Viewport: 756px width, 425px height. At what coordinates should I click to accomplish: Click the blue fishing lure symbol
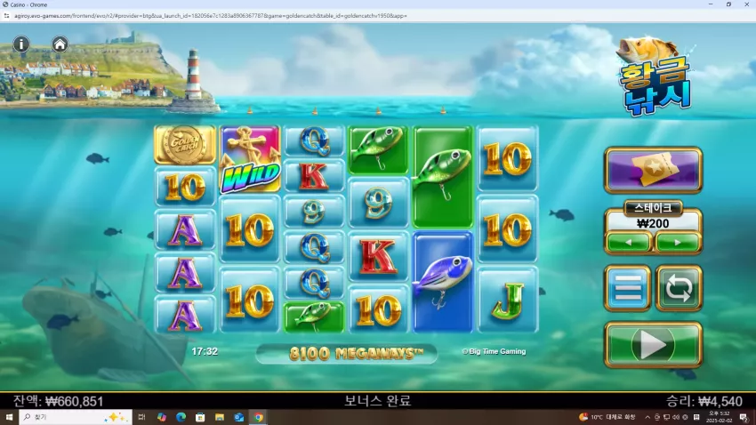pyautogui.click(x=443, y=282)
